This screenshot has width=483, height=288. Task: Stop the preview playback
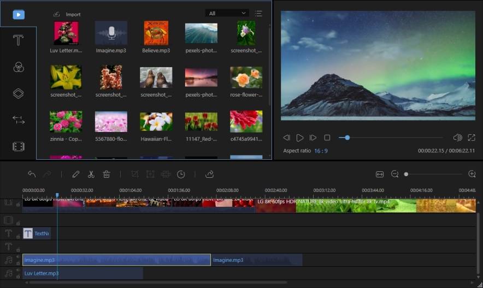(x=327, y=138)
